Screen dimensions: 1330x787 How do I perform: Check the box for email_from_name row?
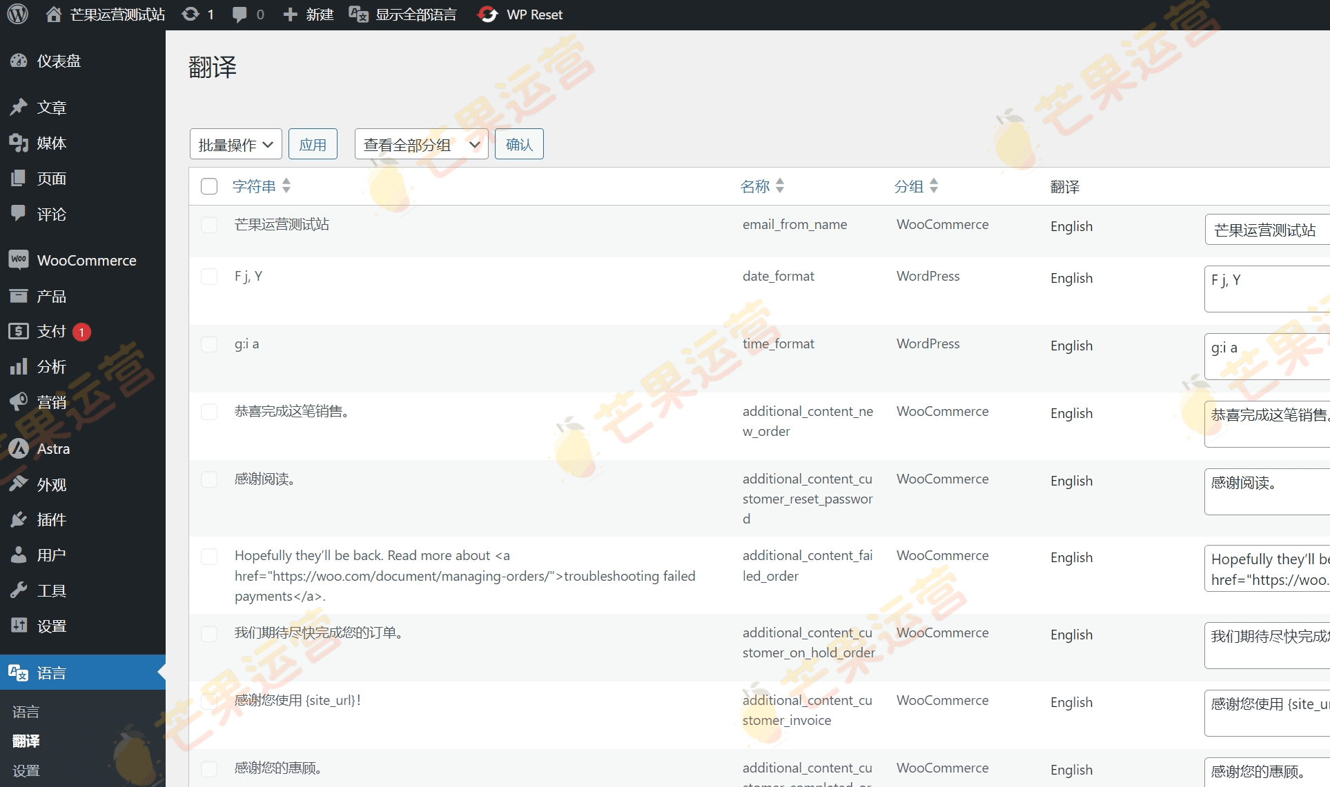pyautogui.click(x=209, y=225)
